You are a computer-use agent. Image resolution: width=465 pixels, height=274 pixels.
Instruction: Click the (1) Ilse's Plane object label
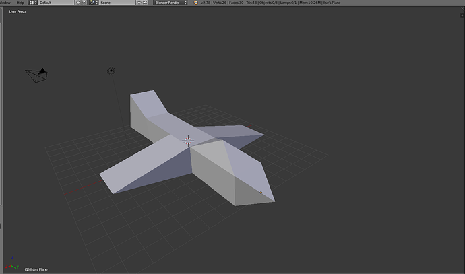pyautogui.click(x=36, y=269)
